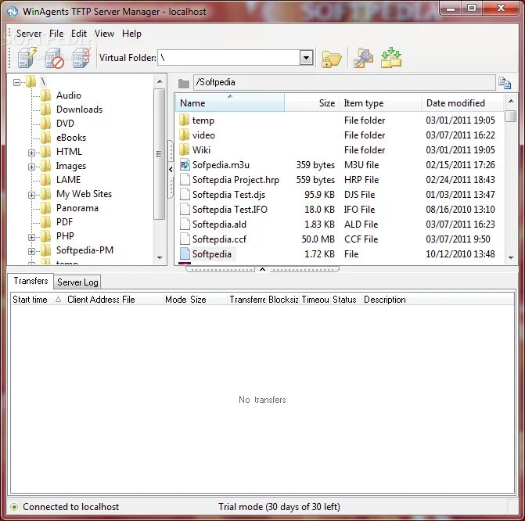The height and width of the screenshot is (521, 525).
Task: Open the Help menu
Action: [x=131, y=34]
